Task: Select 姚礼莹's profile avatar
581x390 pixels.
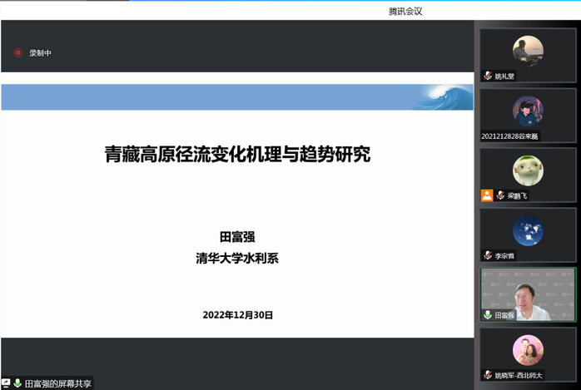Action: click(527, 51)
